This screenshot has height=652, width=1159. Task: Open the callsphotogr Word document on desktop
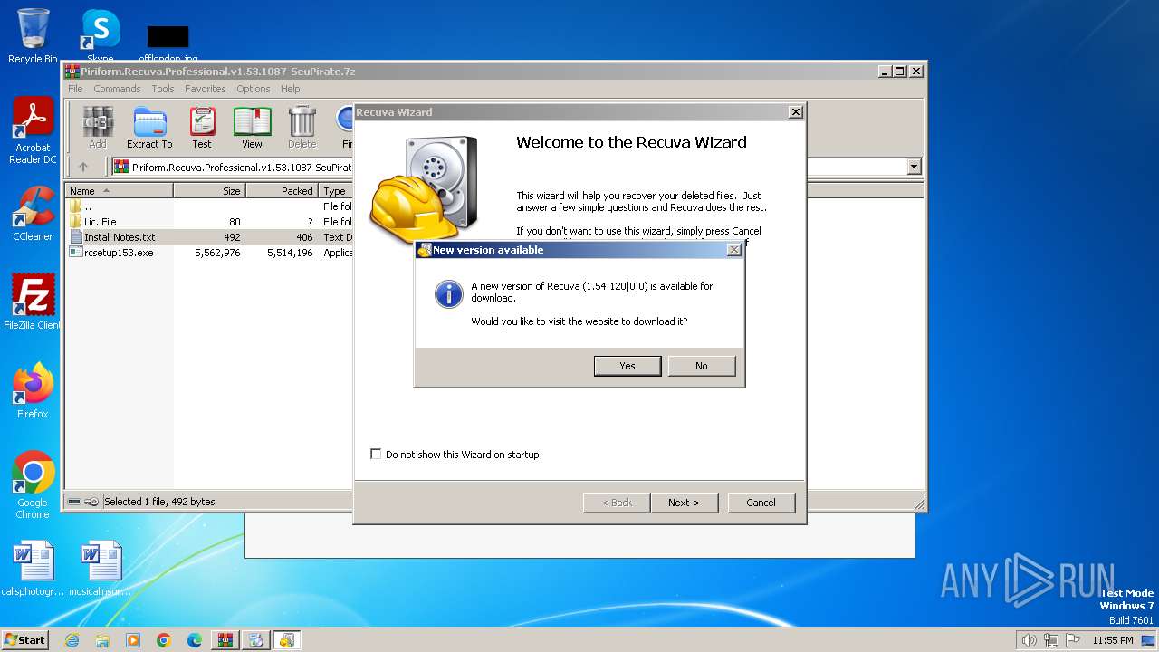(33, 569)
